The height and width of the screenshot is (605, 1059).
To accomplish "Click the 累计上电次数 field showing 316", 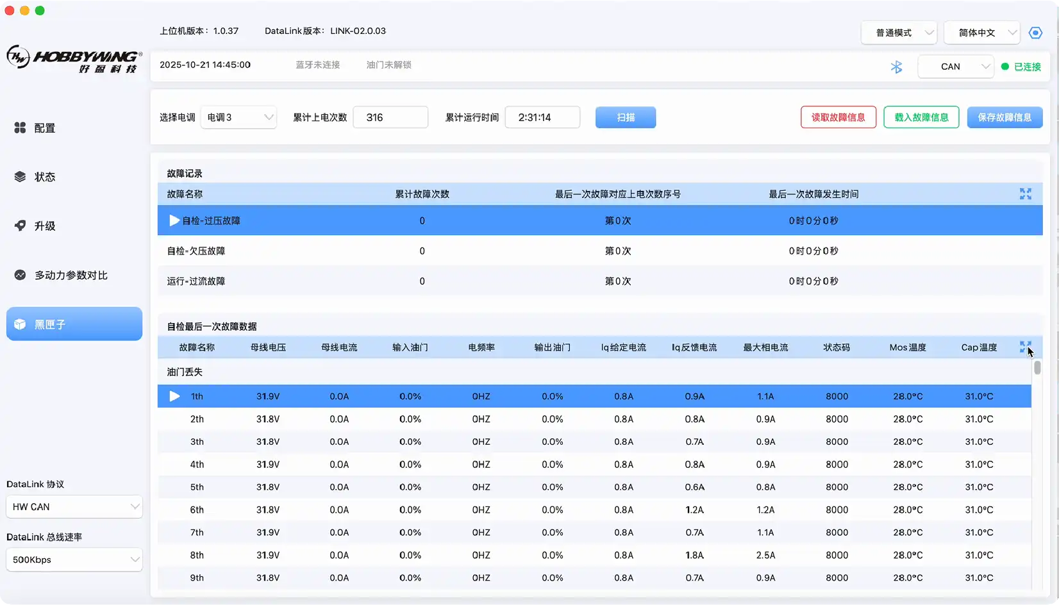I will (390, 117).
